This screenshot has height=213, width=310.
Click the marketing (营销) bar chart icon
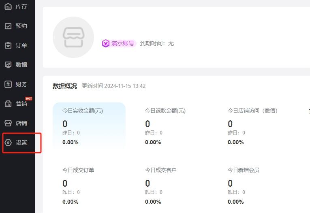coord(8,104)
